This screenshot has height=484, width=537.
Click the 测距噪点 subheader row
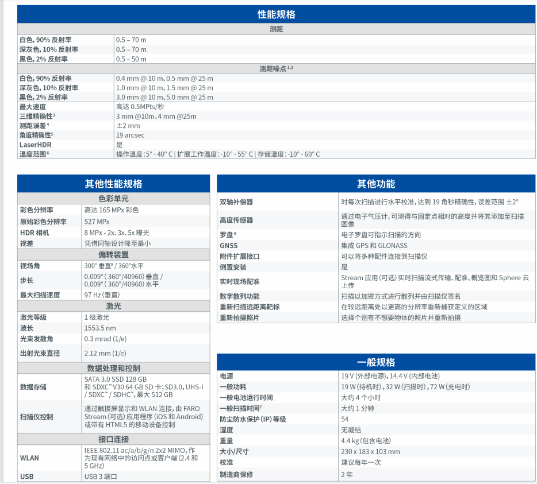coord(276,68)
